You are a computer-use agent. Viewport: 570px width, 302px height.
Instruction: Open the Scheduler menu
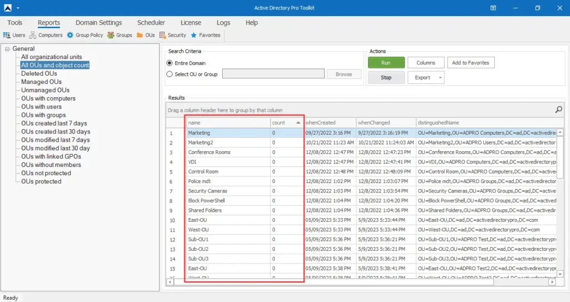pyautogui.click(x=151, y=23)
